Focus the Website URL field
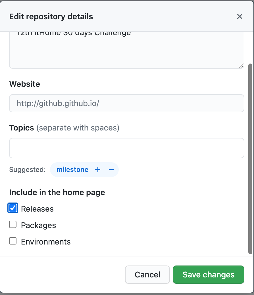 (x=127, y=103)
